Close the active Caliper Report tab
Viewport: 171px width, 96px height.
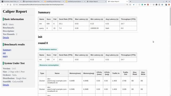127,2
